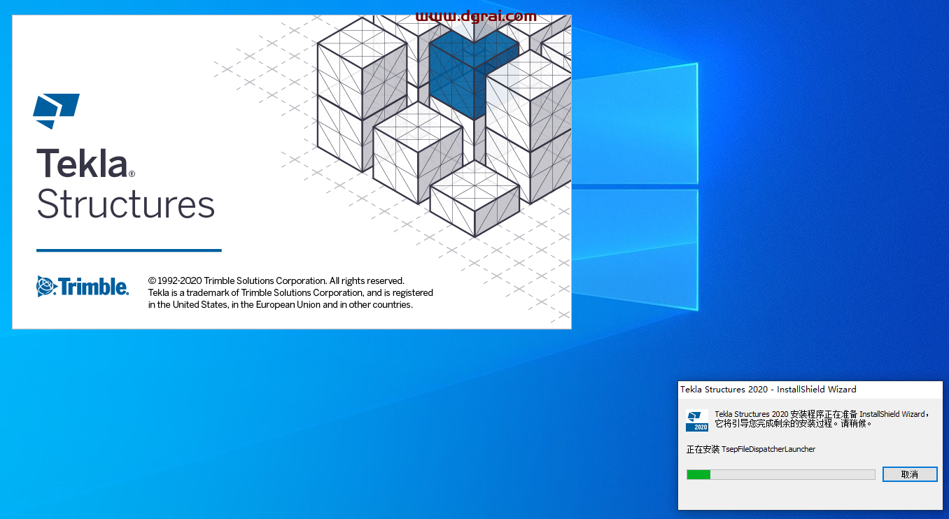Click the Tekla Structures 2020 - InstallShield Wizard title bar
The width and height of the screenshot is (949, 519).
click(810, 390)
